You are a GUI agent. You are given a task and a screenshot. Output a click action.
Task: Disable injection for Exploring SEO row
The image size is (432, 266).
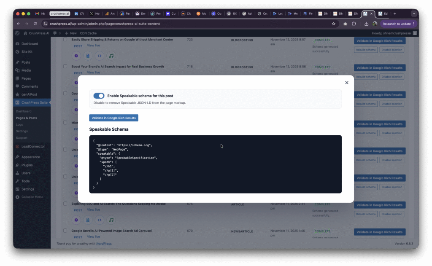click(x=391, y=214)
